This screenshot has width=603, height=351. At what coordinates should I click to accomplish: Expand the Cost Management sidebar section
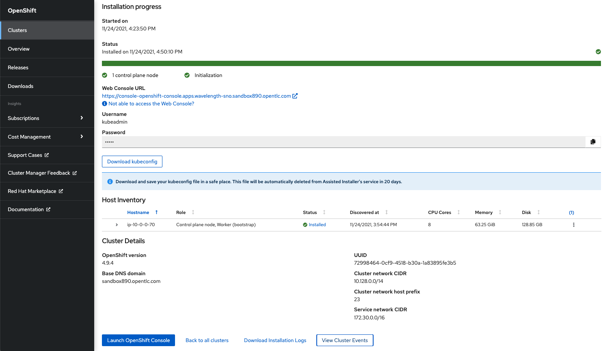tap(82, 137)
